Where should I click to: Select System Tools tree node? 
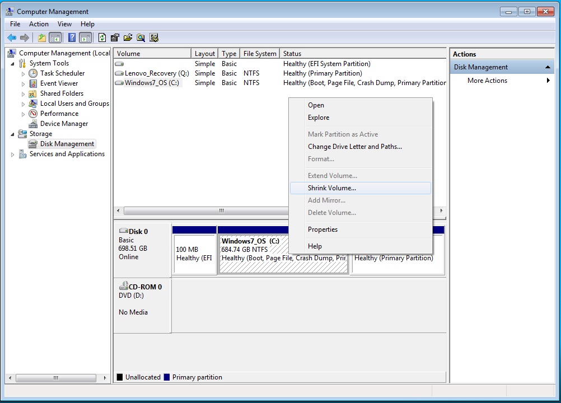[49, 63]
